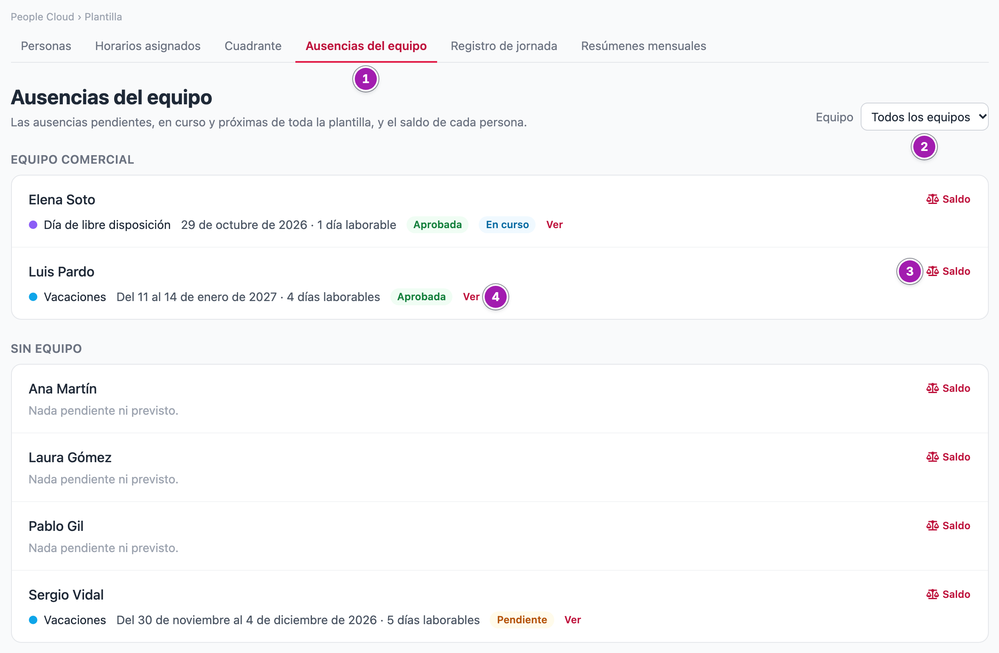The width and height of the screenshot is (999, 653).
Task: Go to the Registro de jornada tab
Action: [x=504, y=46]
